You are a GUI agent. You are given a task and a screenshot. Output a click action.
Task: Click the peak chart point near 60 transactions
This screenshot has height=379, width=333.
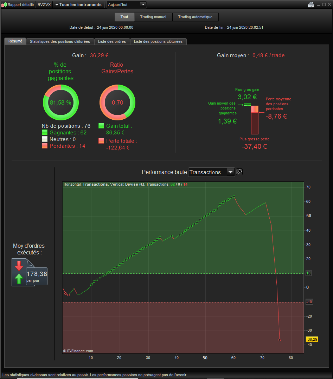pyautogui.click(x=234, y=196)
